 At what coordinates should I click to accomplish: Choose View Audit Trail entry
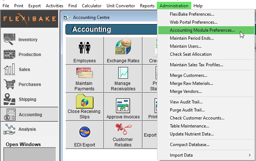point(206,102)
